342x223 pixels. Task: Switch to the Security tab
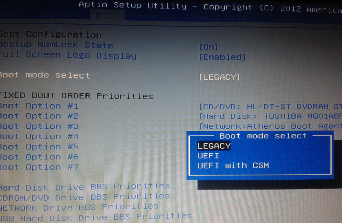pyautogui.click(x=153, y=16)
